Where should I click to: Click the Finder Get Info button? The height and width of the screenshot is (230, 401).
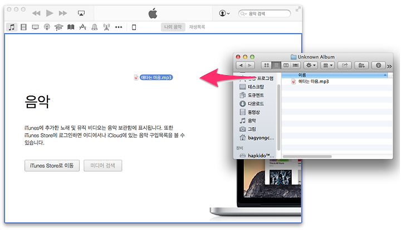coord(379,66)
